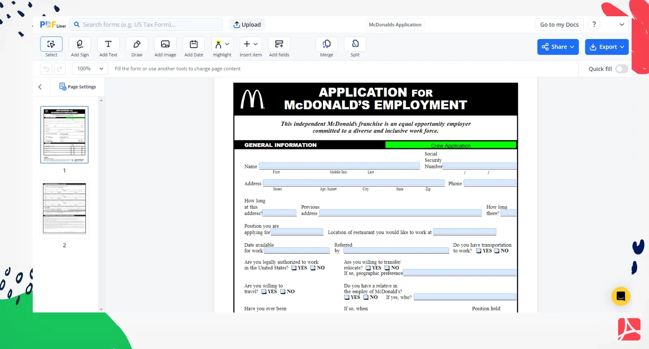Screen dimensions: 649x349
Task: Check YES for legally authorized to work
Action: [x=294, y=268]
